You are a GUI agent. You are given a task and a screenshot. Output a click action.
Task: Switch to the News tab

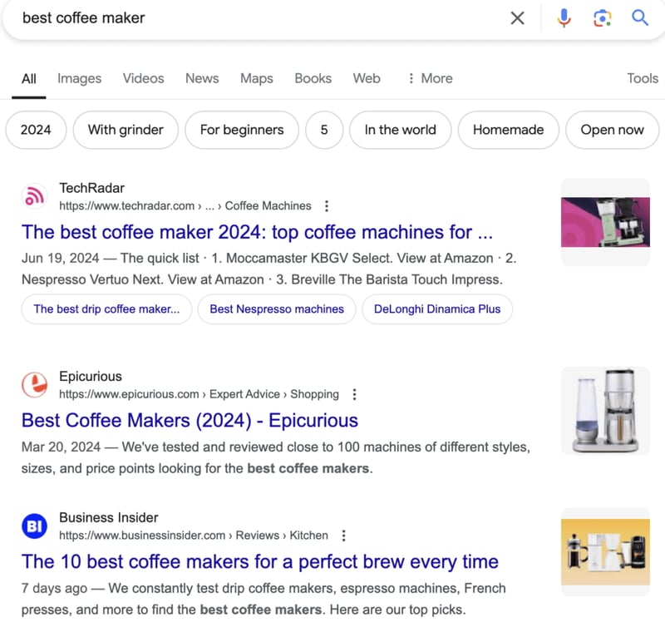click(202, 78)
